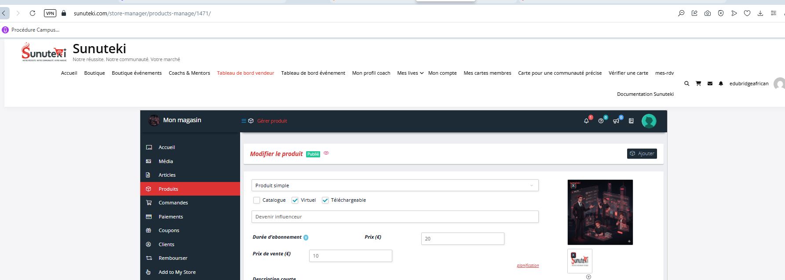Screen dimensions: 785x280
Task: Open Commandes in the sidebar
Action: (x=173, y=203)
